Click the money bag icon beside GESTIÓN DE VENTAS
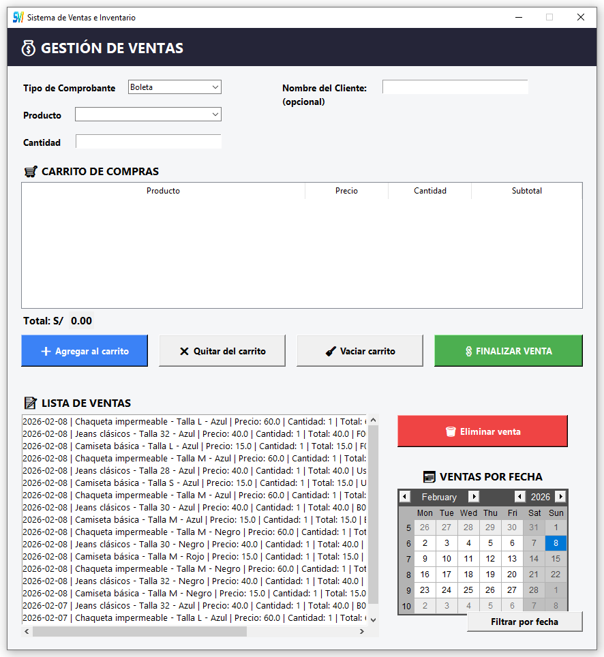The height and width of the screenshot is (657, 604). pyautogui.click(x=28, y=48)
